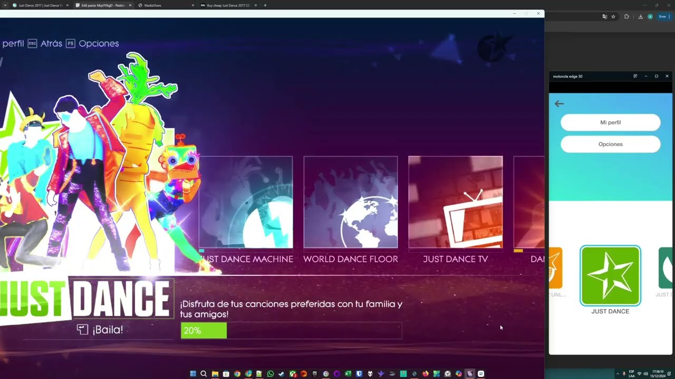Expand the browser tab search dropdown
Image resolution: width=675 pixels, height=379 pixels.
[x=5, y=5]
